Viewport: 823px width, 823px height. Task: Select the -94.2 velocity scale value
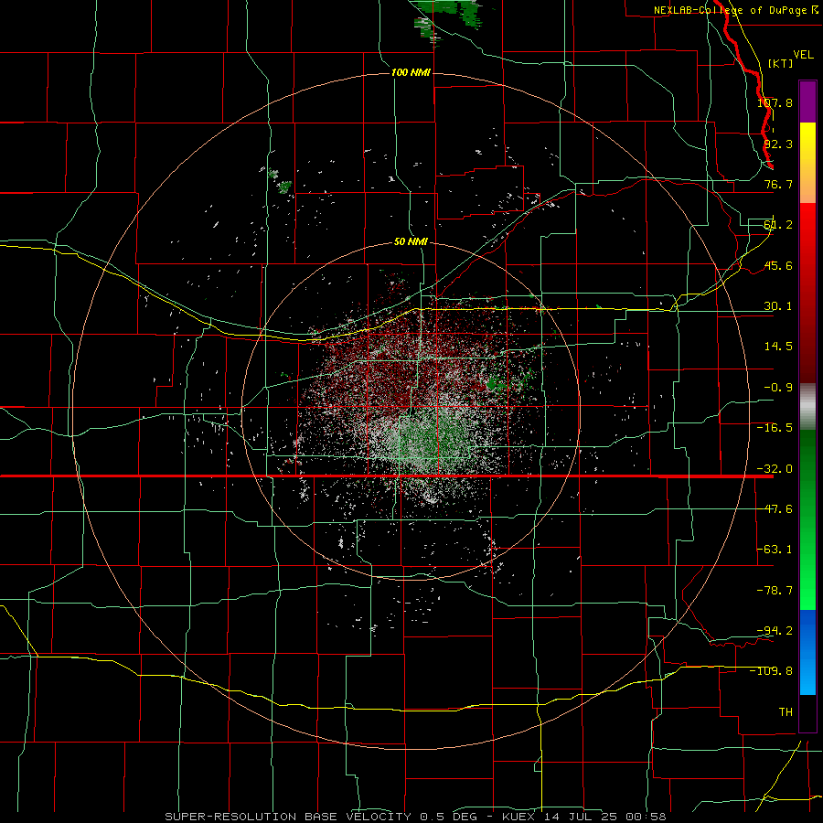(775, 631)
